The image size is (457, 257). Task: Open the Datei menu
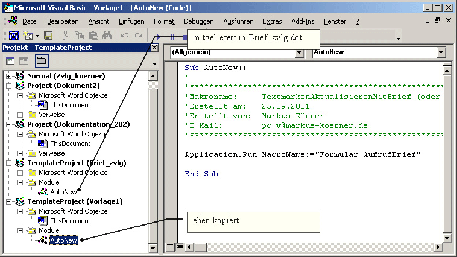pyautogui.click(x=30, y=21)
